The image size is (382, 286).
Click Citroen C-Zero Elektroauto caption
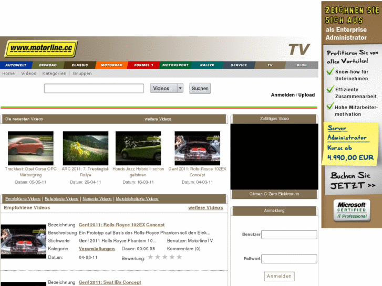274,194
